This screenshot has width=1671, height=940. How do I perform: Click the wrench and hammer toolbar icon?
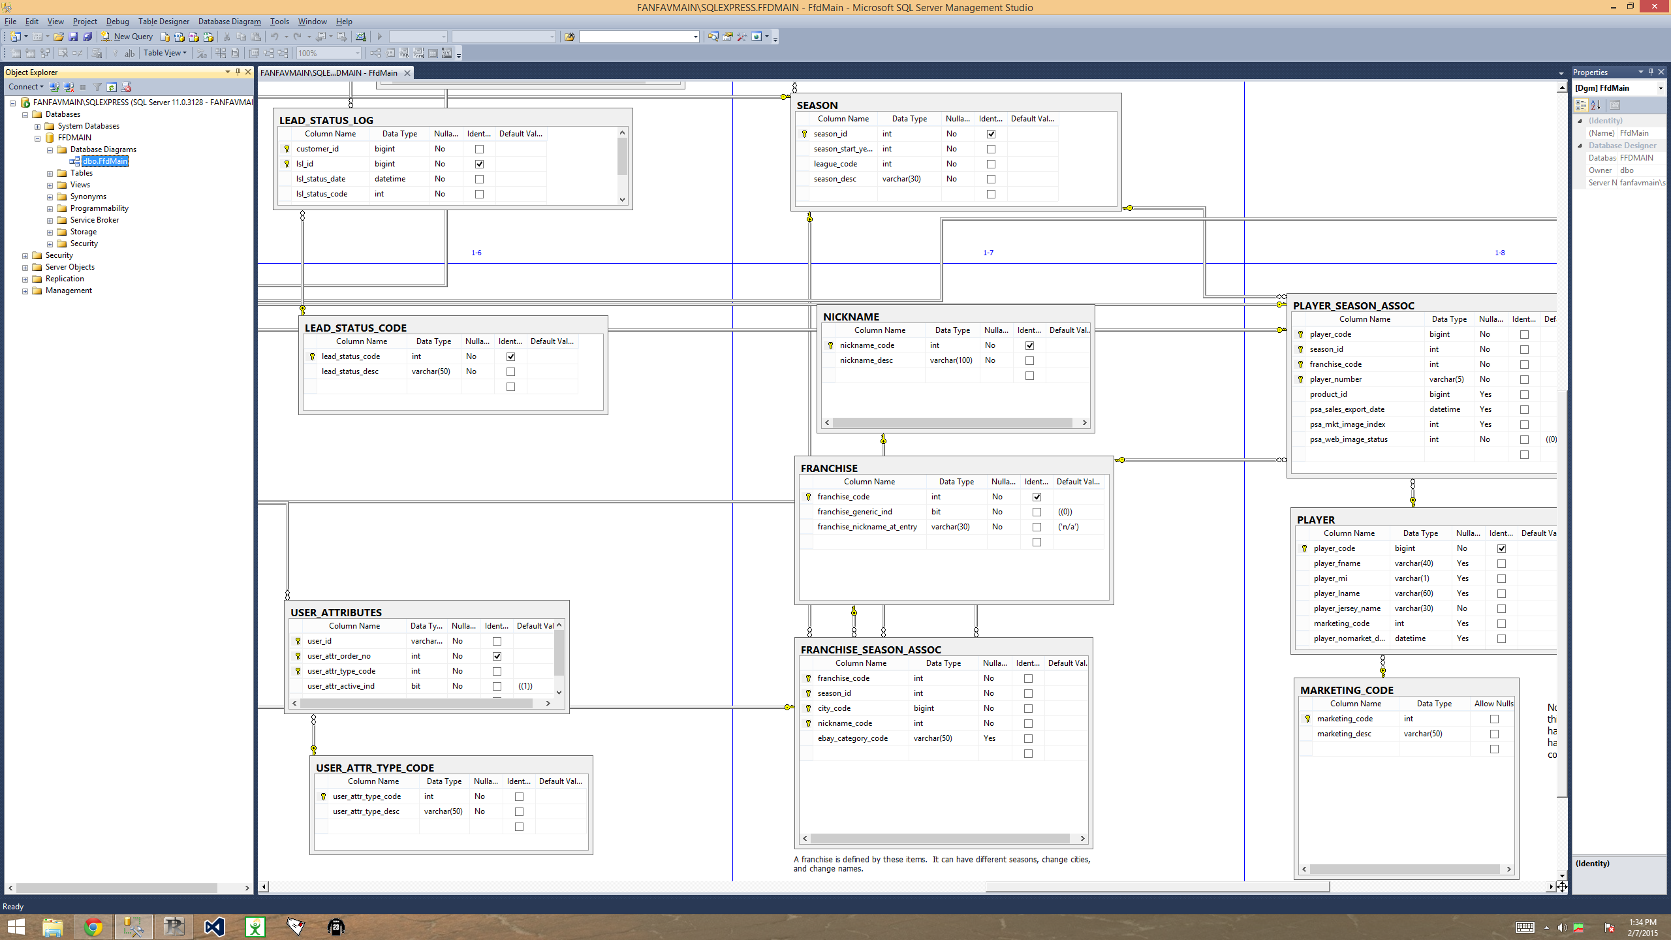[x=742, y=37]
